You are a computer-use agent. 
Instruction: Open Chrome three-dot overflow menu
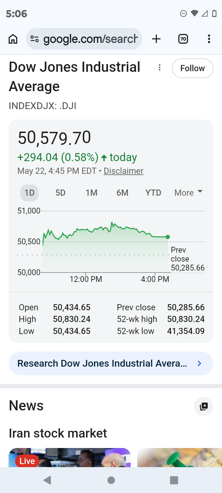coord(209,39)
